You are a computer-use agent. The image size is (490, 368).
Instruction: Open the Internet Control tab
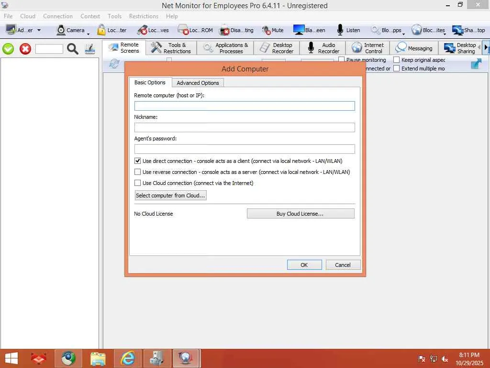(x=368, y=48)
